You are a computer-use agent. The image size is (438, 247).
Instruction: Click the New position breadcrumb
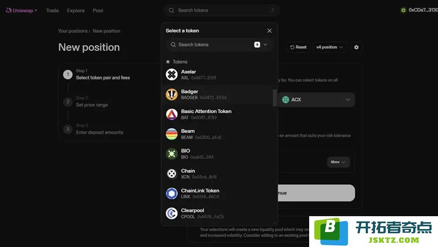pos(107,31)
